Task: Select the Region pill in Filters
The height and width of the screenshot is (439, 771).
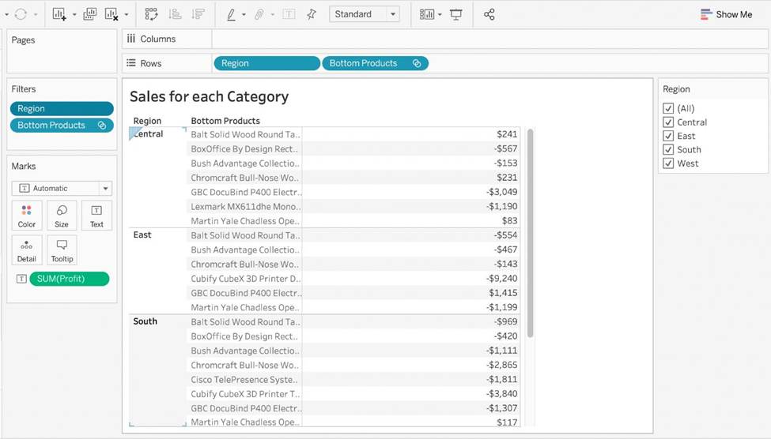Action: pos(62,109)
